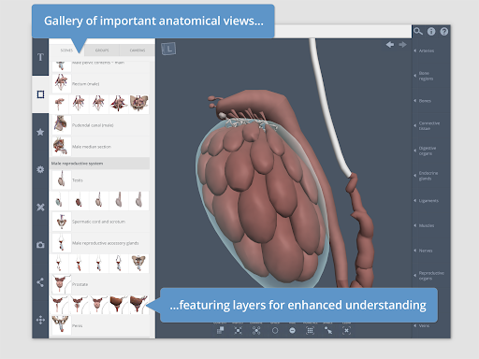Click the pointer selection icon in bottom toolbar
The height and width of the screenshot is (359, 479).
(328, 330)
